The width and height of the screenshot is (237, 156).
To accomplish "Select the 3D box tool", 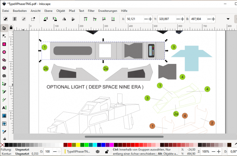I will coord(4,68).
